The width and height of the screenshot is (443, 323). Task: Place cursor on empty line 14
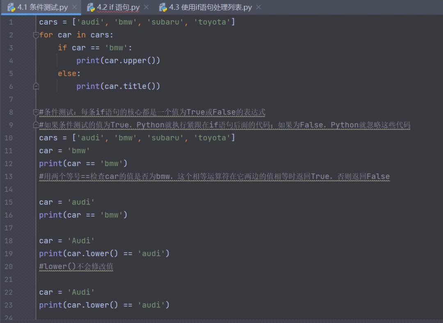226,189
